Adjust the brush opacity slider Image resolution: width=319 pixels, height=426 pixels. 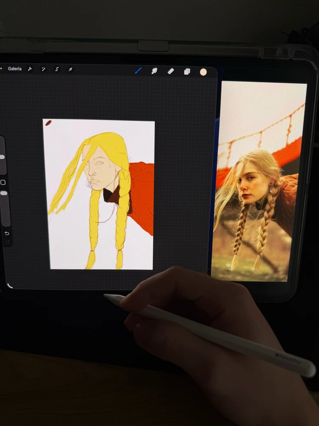(3, 208)
